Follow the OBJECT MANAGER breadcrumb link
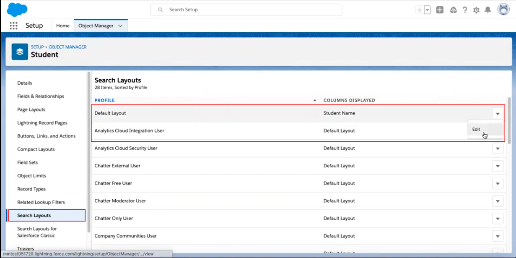 click(x=67, y=47)
